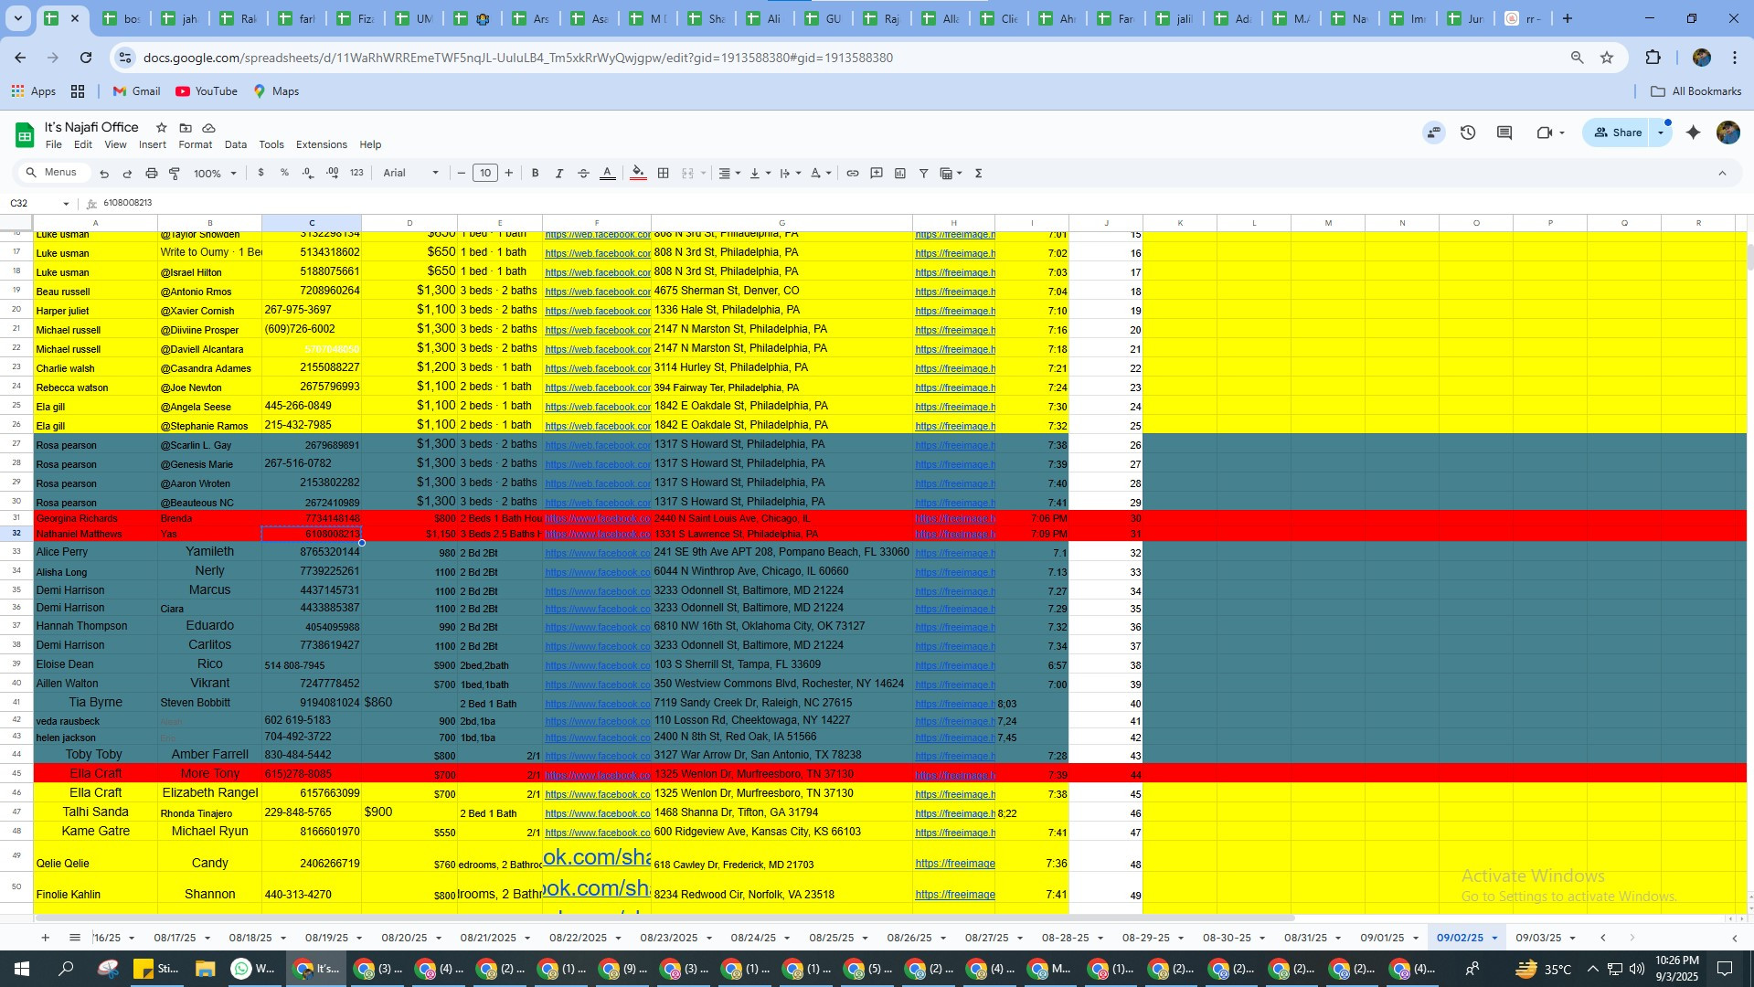
Task: Open the comments history panel
Action: point(1504,133)
